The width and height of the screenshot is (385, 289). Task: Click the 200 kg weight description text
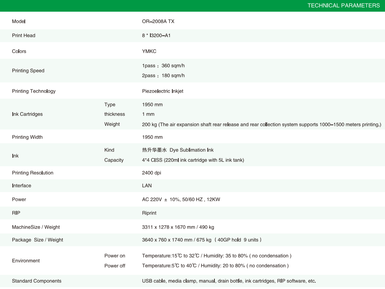tap(261, 125)
